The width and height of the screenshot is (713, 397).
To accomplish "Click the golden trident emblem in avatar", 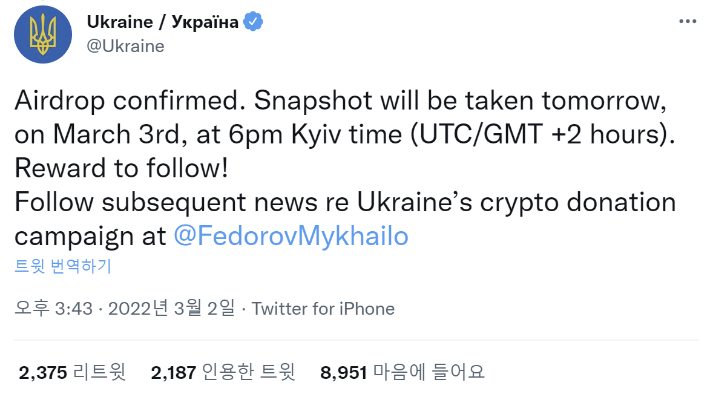I will coord(43,34).
